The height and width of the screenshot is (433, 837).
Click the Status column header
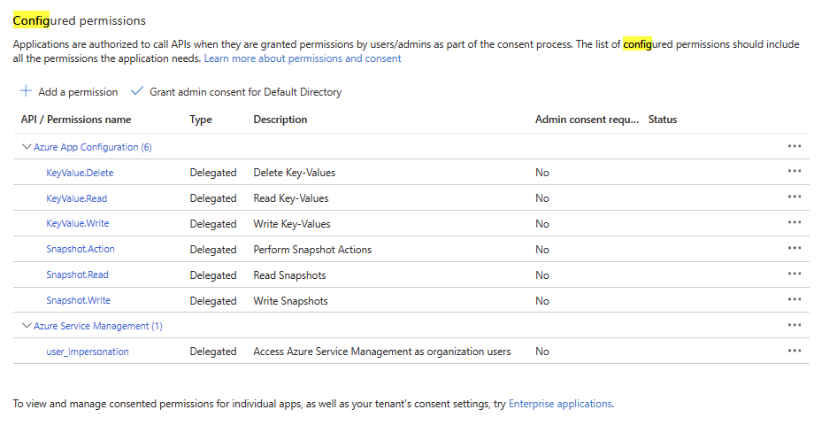663,120
